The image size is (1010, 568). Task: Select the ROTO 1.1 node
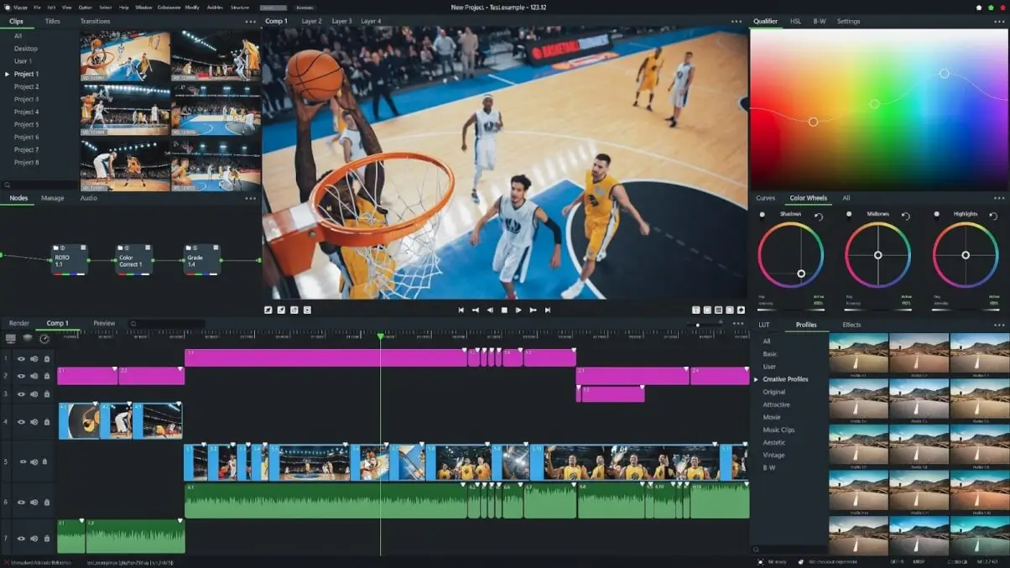(x=69, y=258)
